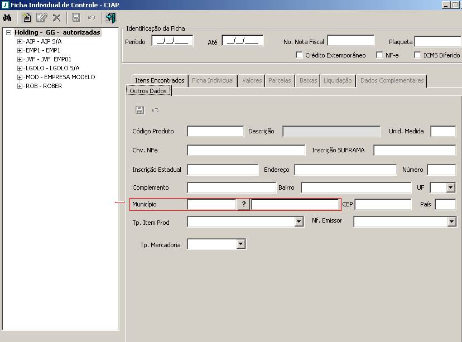
Task: Click the binoculars search icon
Action: click(x=7, y=17)
